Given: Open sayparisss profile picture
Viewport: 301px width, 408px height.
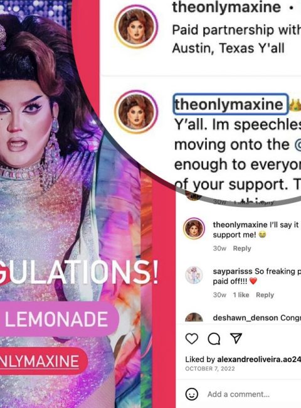Looking at the screenshot, I should pyautogui.click(x=194, y=275).
